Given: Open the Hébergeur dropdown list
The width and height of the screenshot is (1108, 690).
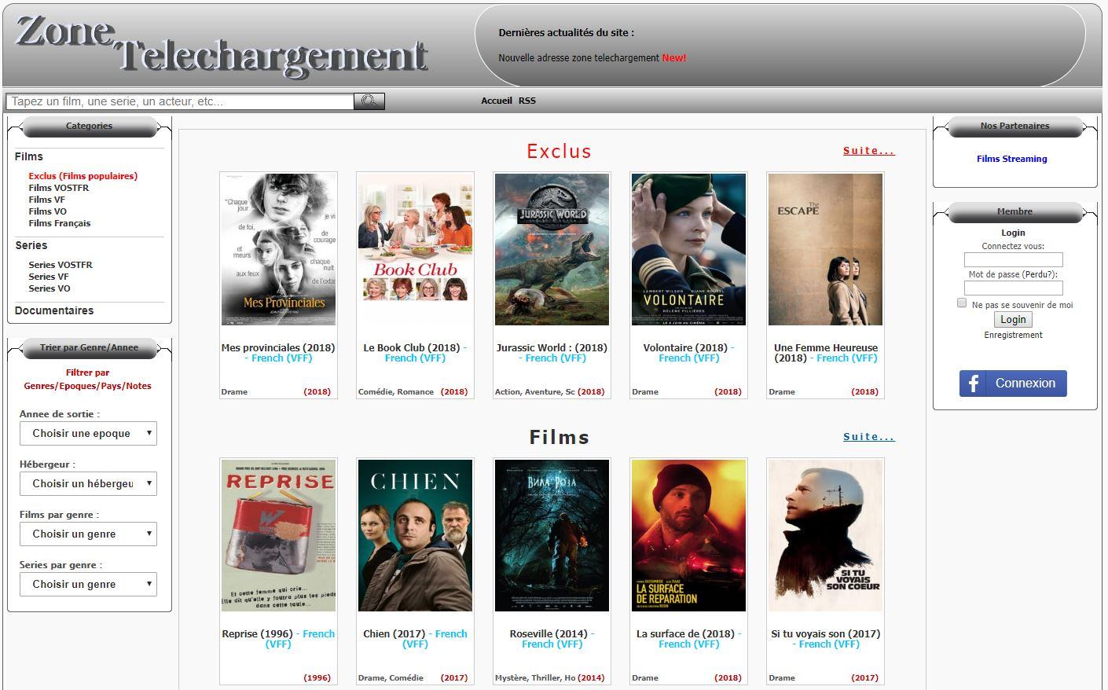Looking at the screenshot, I should click(88, 484).
